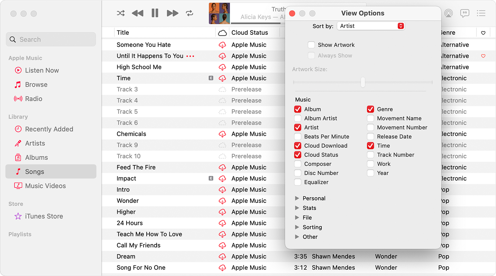Click the cloud download column header icon
Screen dimensions: 496x276
222,33
